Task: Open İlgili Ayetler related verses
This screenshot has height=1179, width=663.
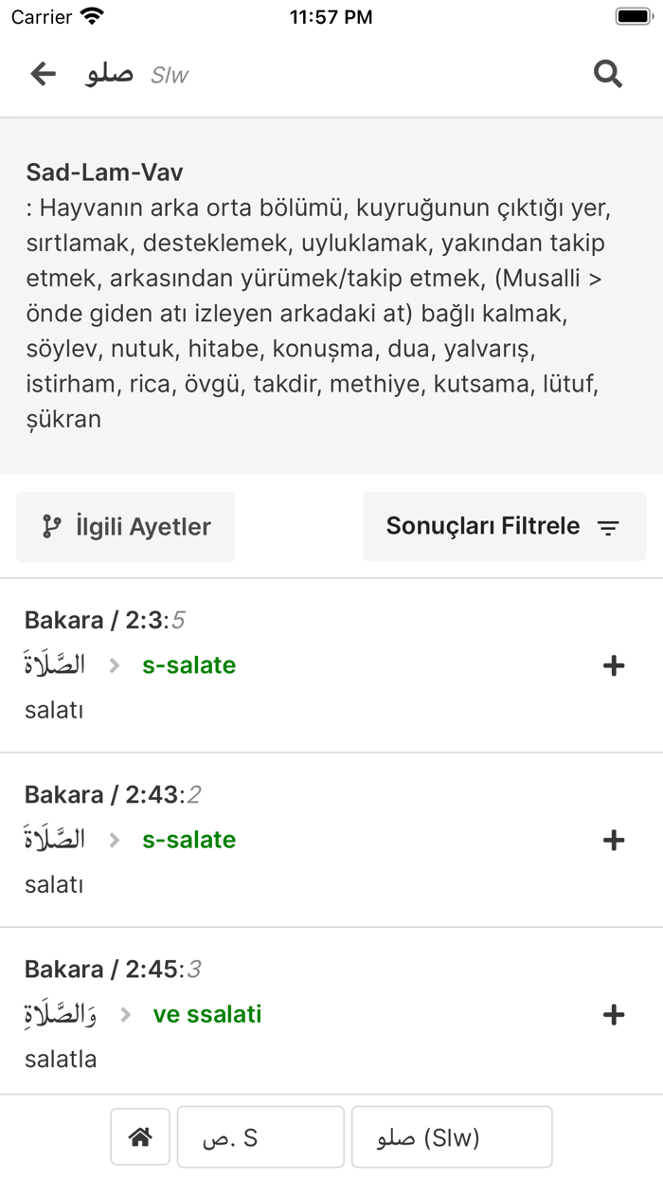Action: coord(125,526)
